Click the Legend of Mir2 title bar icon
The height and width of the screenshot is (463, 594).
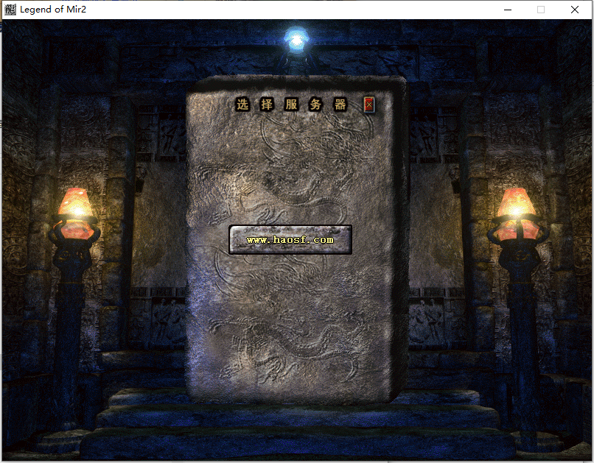[10, 10]
